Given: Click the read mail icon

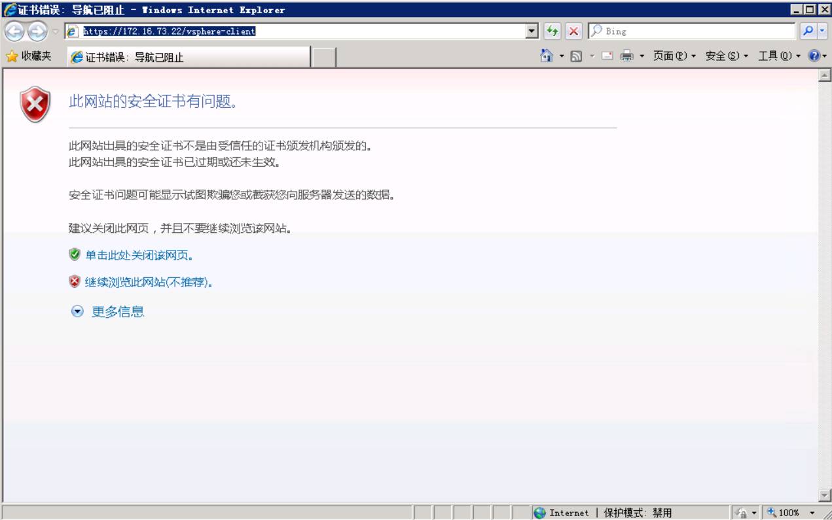Looking at the screenshot, I should (607, 56).
